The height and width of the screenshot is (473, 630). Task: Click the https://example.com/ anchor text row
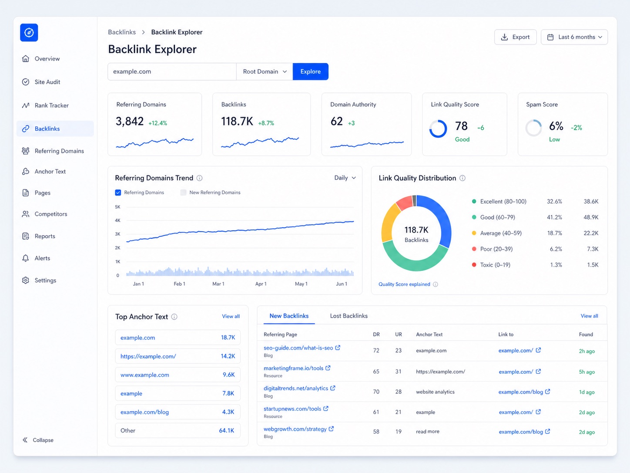178,356
